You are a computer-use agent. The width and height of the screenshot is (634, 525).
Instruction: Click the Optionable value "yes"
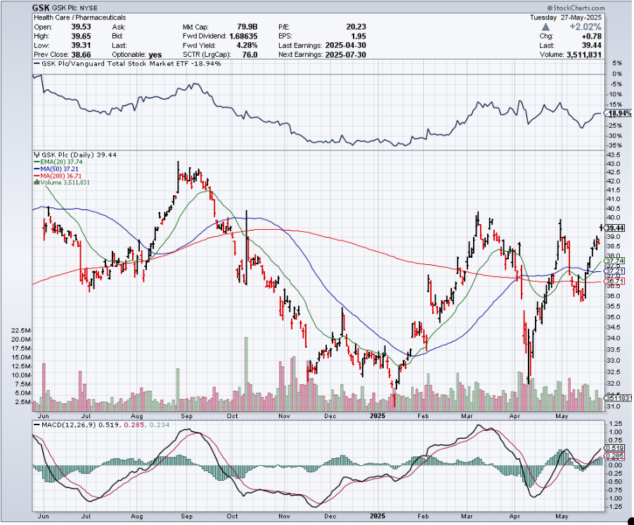(155, 55)
